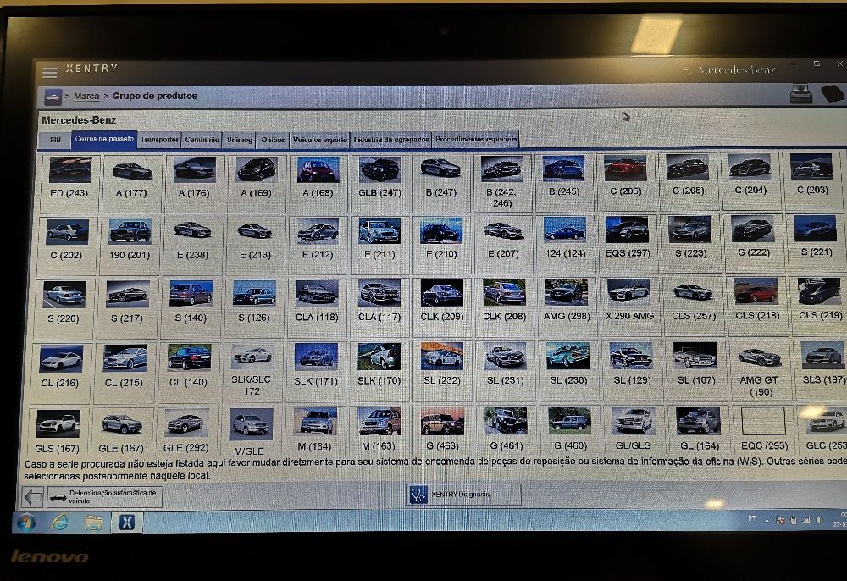Select the A (168) model tile
This screenshot has height=581, width=847.
point(318,182)
